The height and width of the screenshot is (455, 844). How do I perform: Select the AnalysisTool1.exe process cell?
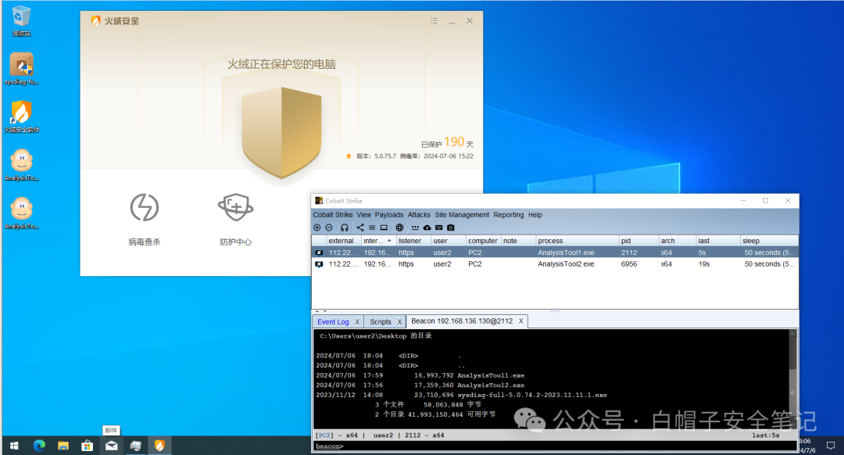577,253
